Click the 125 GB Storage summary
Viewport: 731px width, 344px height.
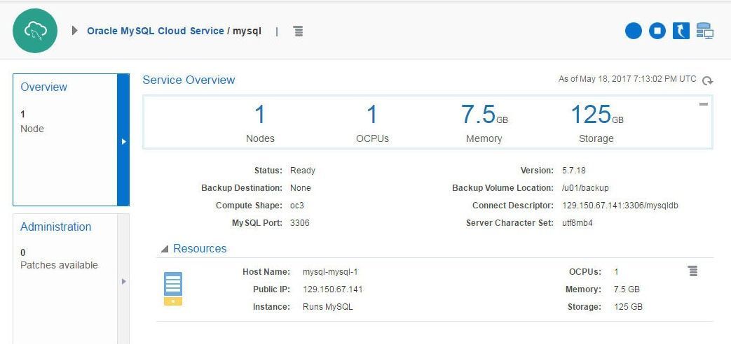click(596, 115)
